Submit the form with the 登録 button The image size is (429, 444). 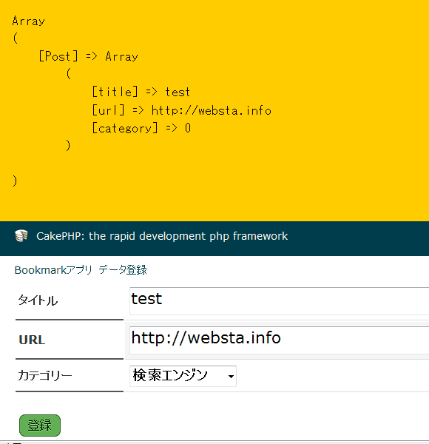(x=40, y=425)
